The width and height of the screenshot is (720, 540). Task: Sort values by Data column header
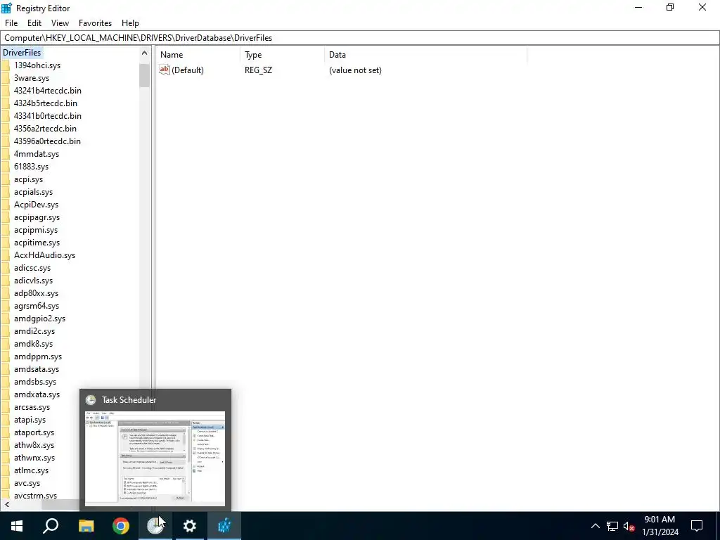click(x=425, y=55)
